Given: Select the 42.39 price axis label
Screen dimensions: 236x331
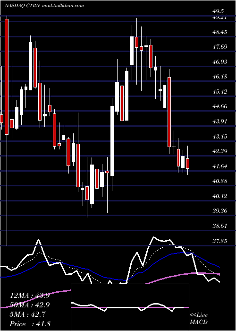Looking at the screenshot, I should (x=220, y=151).
